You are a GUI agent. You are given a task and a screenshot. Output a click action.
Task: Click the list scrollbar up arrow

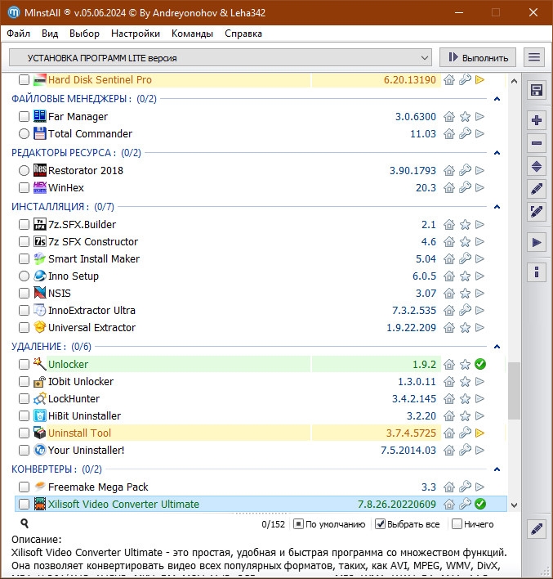click(514, 81)
